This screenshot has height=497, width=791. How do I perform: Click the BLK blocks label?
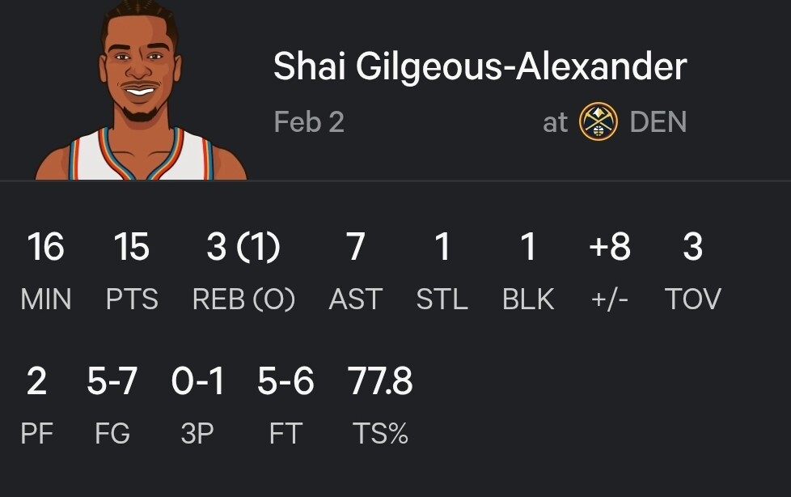coord(528,299)
